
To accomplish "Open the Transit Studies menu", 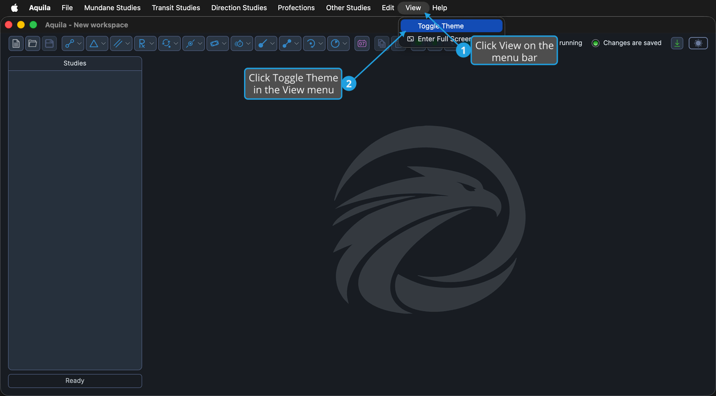I will tap(176, 8).
